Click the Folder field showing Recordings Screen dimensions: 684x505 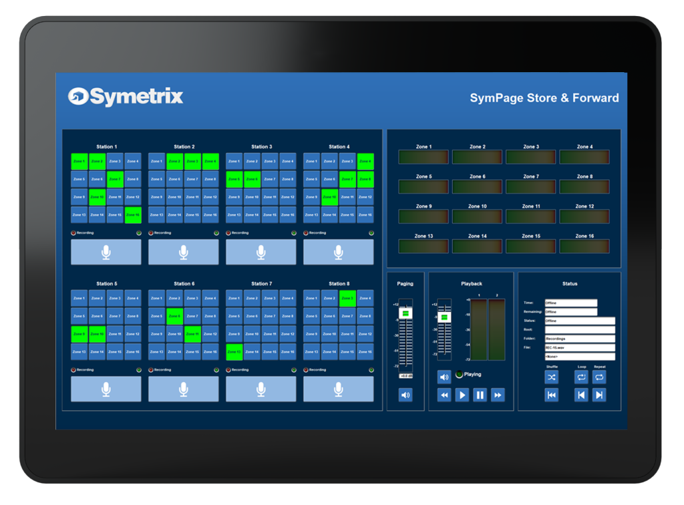pos(580,339)
